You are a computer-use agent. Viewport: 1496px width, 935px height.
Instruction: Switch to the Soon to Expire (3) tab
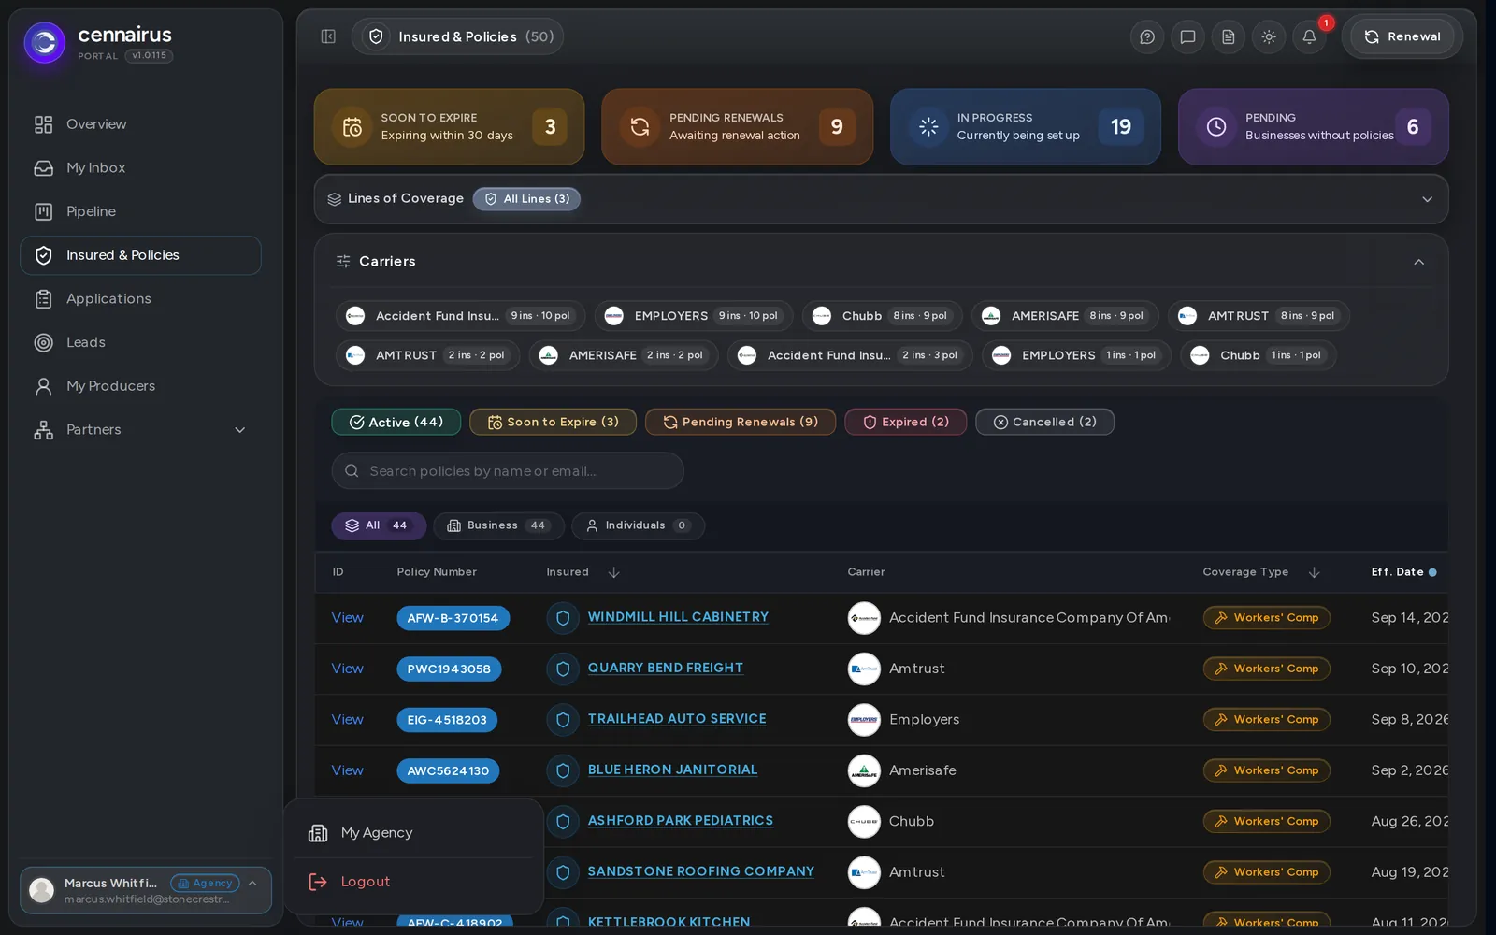[553, 422]
